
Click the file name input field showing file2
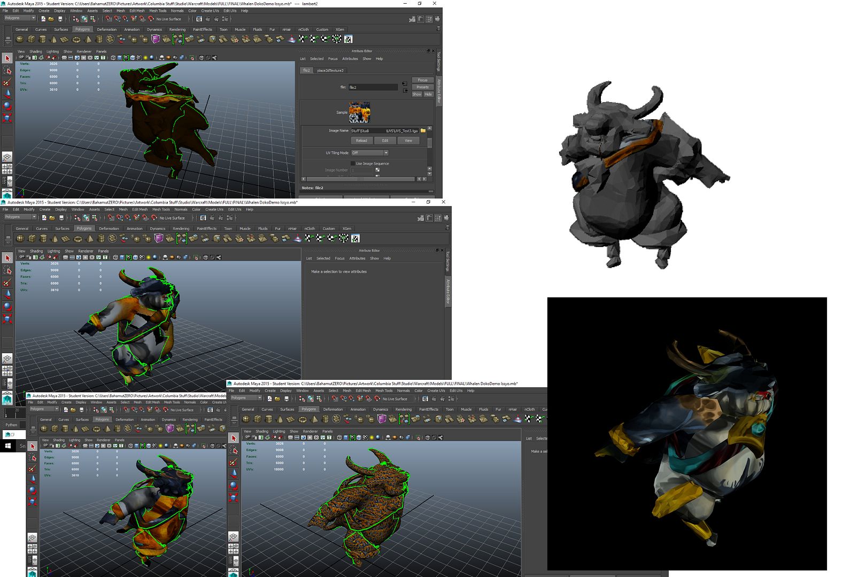[x=373, y=87]
